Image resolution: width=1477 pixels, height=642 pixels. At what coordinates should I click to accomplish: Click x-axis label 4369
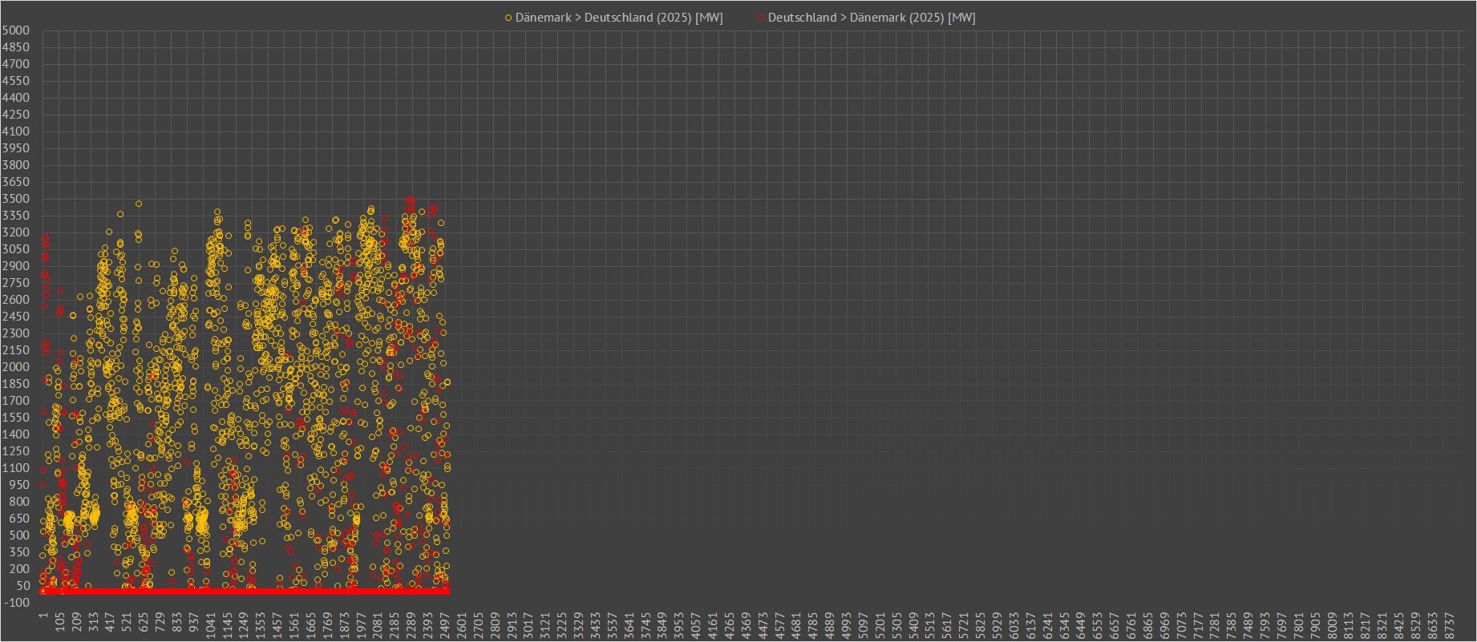(746, 624)
